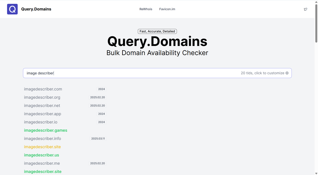The width and height of the screenshot is (318, 175).
Task: Open available imagedescriber.us domain
Action: click(x=42, y=155)
